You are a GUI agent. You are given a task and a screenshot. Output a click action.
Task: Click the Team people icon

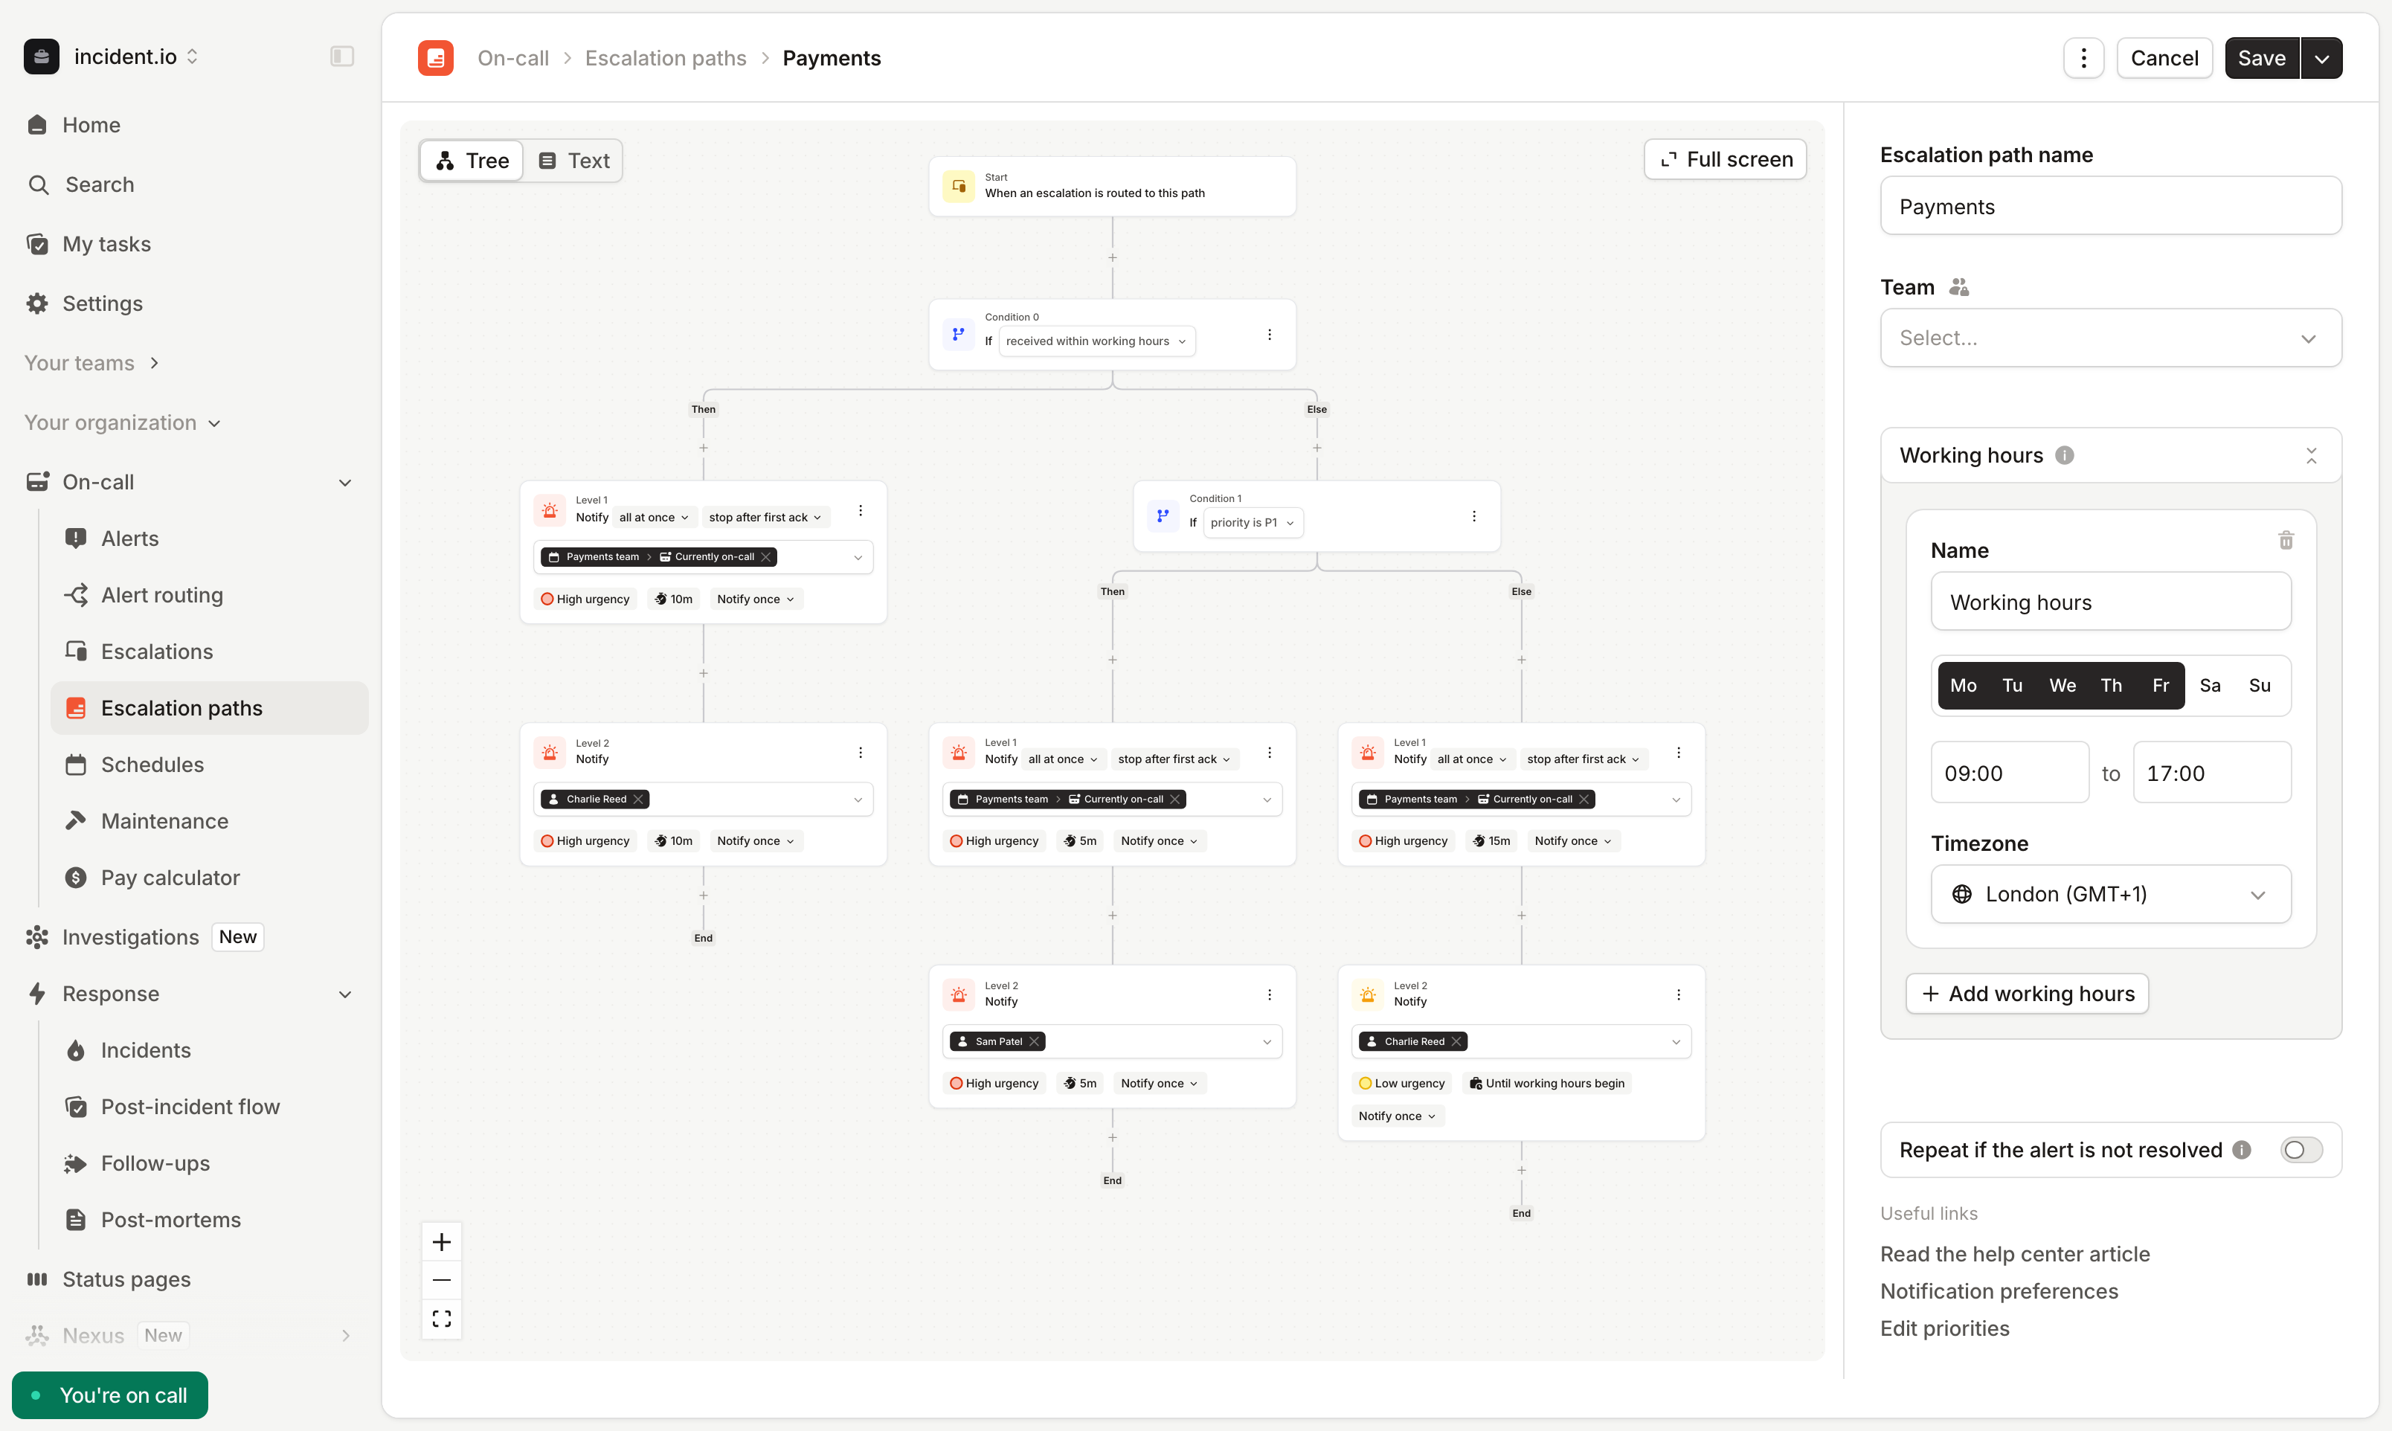(x=1958, y=287)
